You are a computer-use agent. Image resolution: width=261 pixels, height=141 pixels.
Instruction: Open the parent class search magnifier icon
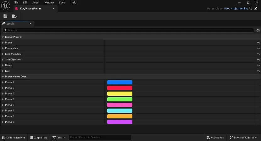coord(250,8)
